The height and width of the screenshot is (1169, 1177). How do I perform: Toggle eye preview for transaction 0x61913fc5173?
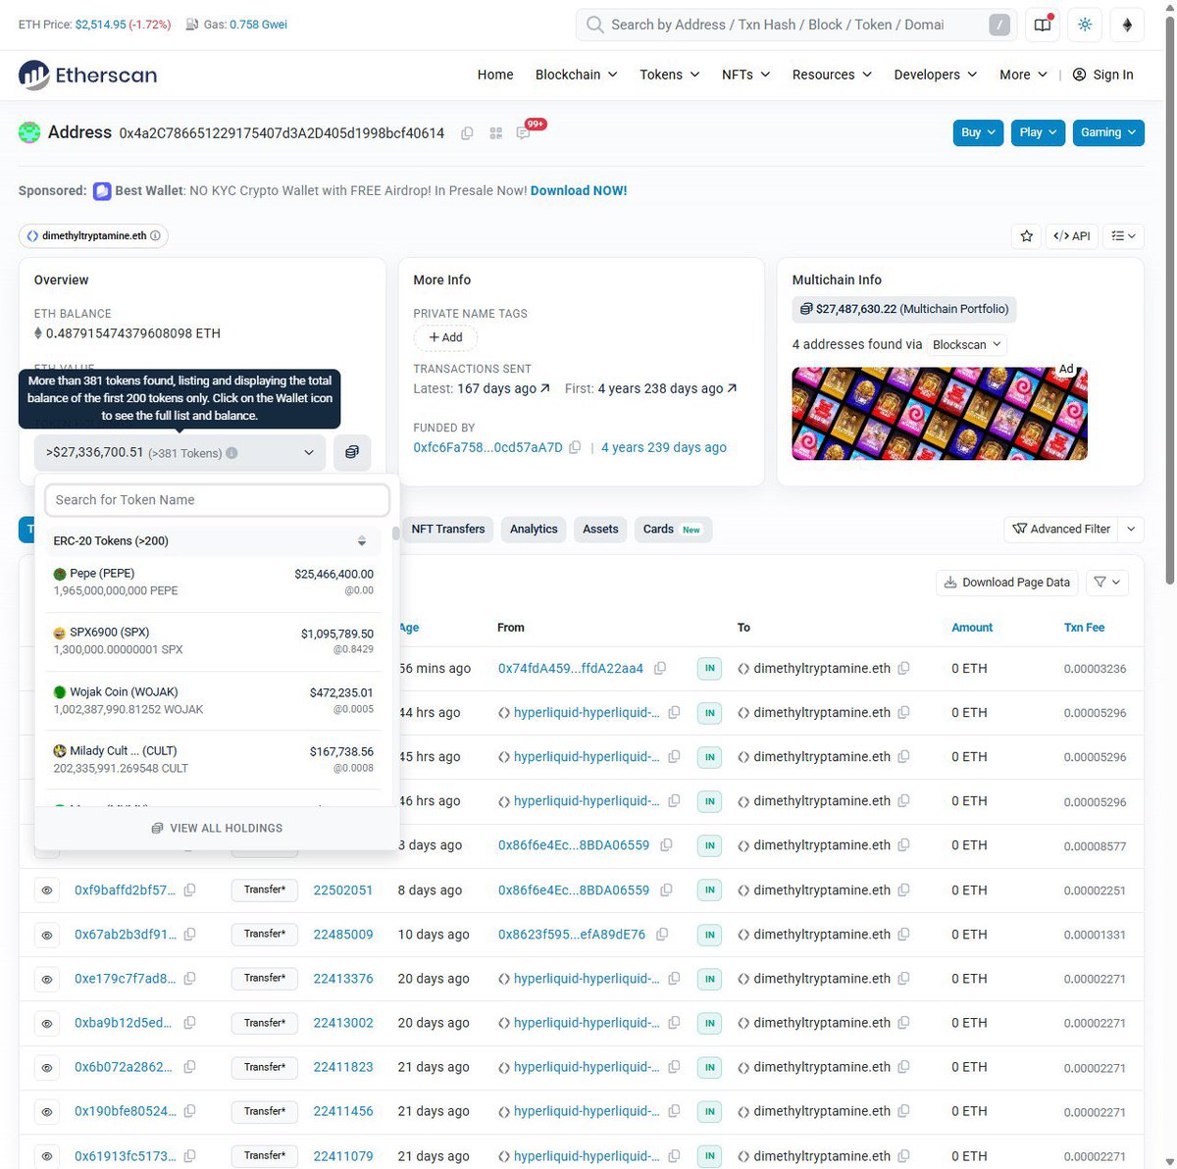tap(46, 1156)
